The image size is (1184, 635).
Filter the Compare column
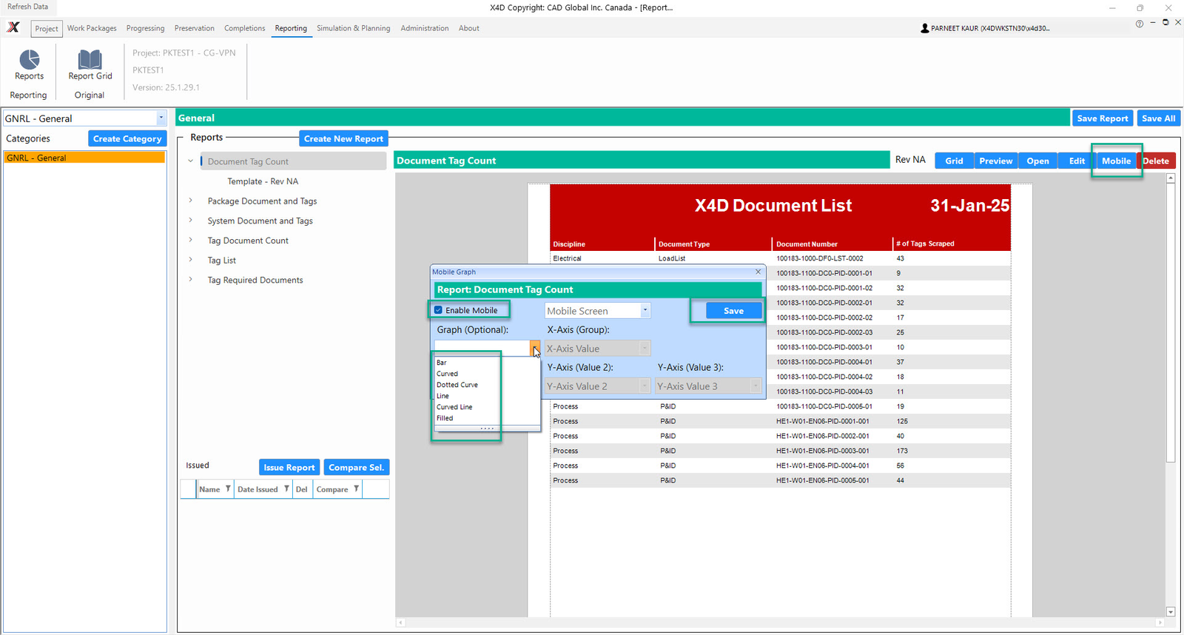pyautogui.click(x=356, y=488)
